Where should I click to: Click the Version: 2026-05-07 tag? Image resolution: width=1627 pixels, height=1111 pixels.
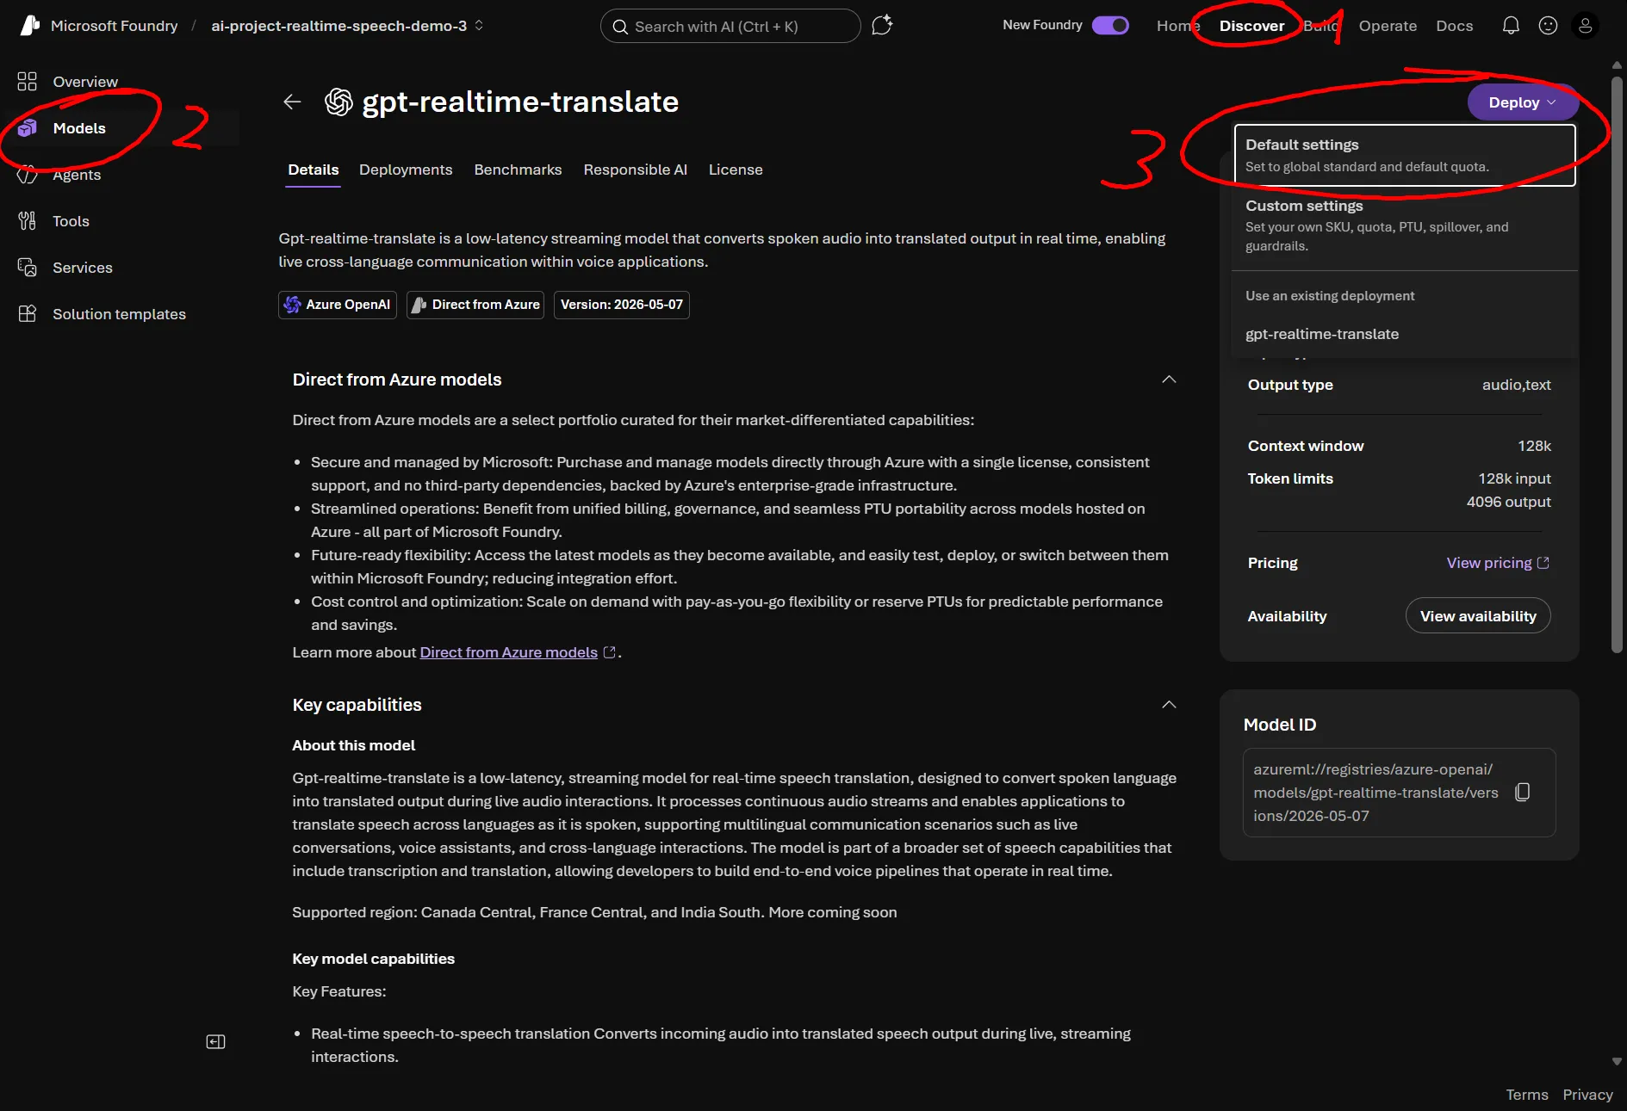pos(622,305)
